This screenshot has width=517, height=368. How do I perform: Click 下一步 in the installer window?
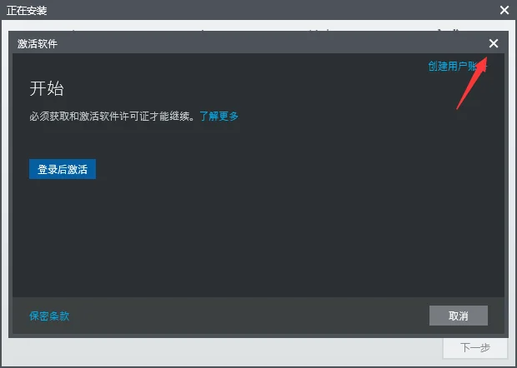coord(474,347)
